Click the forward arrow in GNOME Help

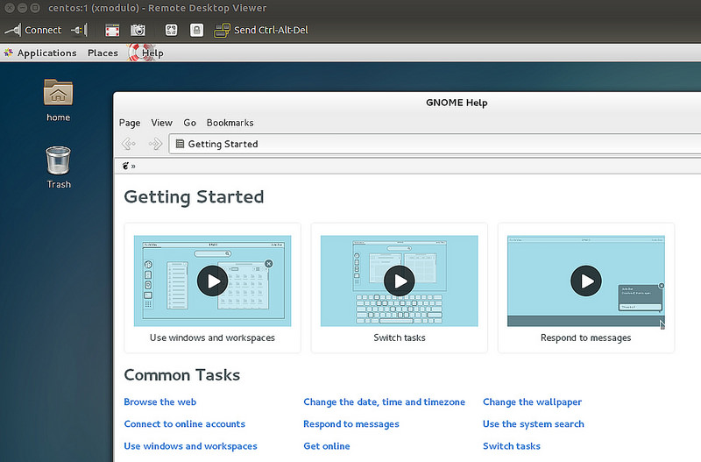155,144
